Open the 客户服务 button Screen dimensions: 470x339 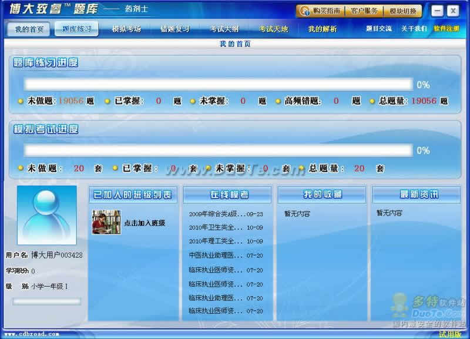tap(364, 11)
